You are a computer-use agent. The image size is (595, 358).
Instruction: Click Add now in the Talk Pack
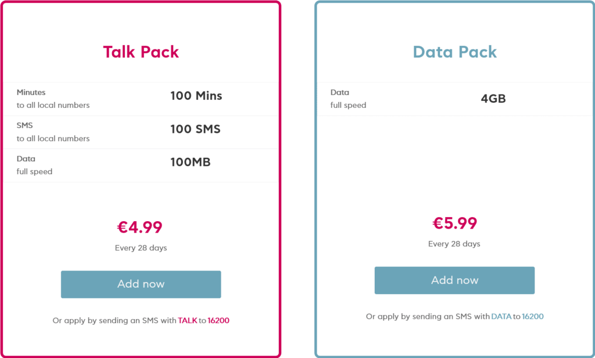tap(141, 284)
